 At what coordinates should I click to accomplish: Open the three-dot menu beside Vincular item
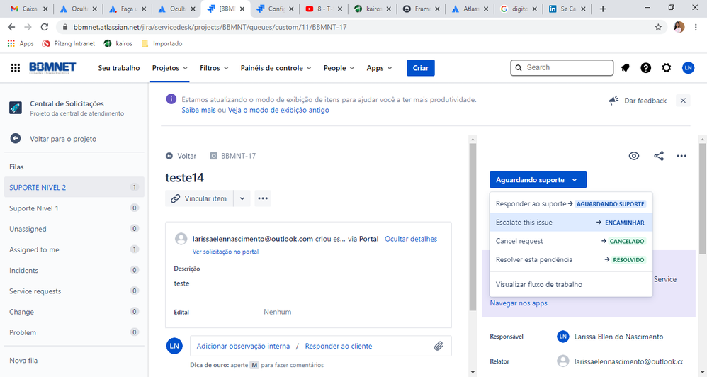coord(263,198)
